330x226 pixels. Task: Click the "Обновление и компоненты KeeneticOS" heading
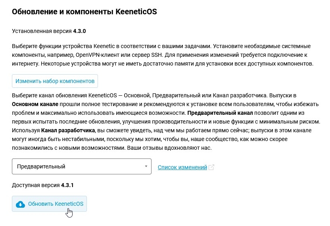click(84, 12)
